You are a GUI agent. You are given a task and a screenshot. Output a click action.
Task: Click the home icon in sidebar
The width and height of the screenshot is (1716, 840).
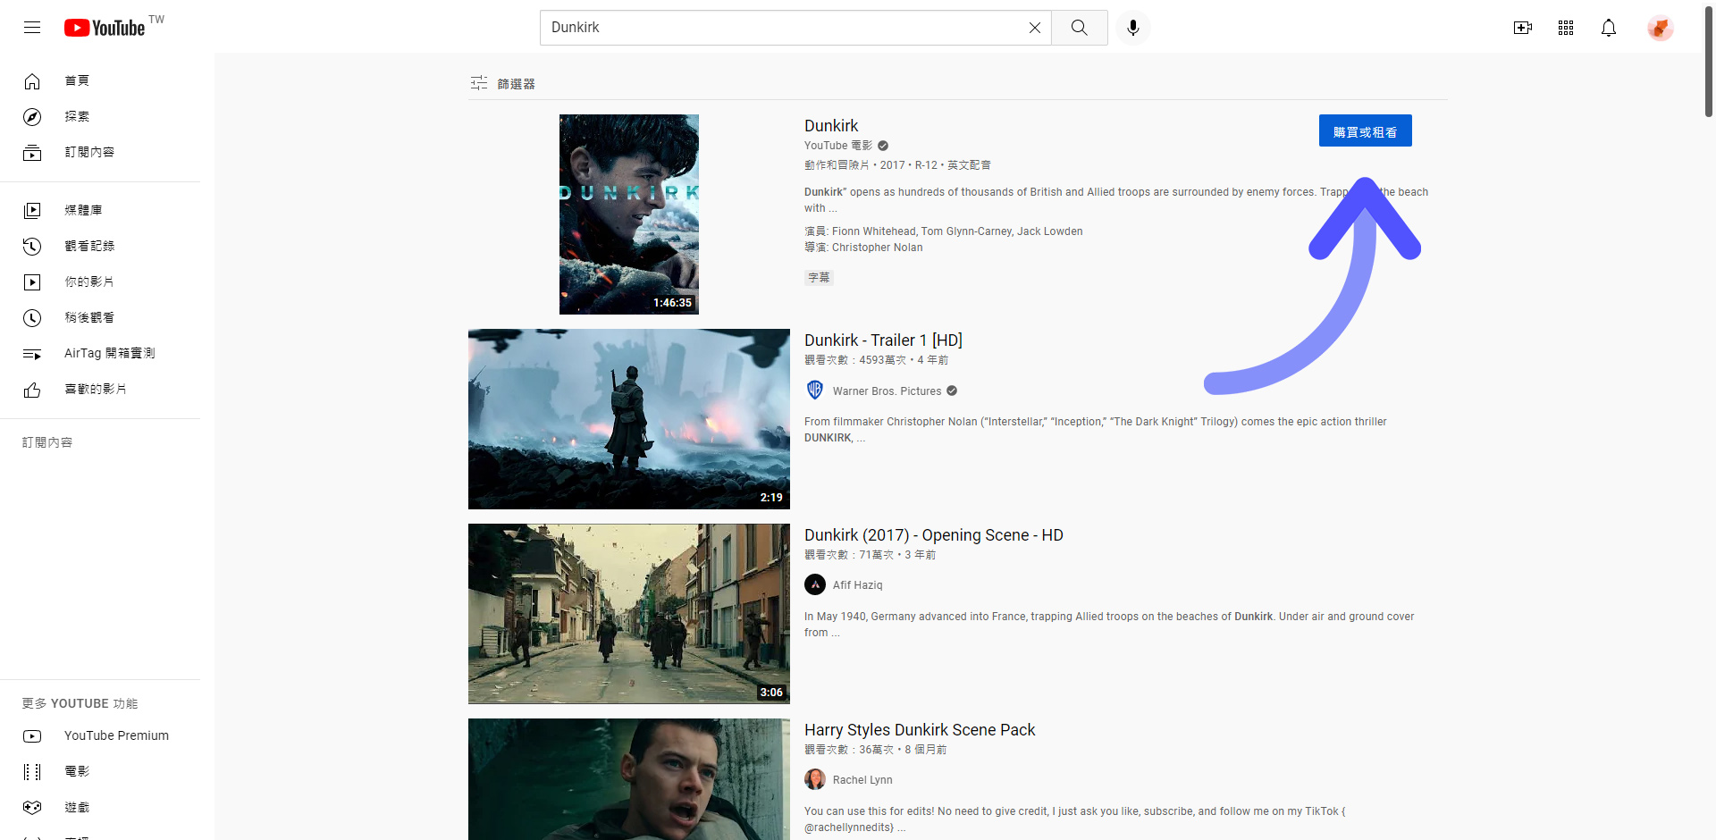32,81
